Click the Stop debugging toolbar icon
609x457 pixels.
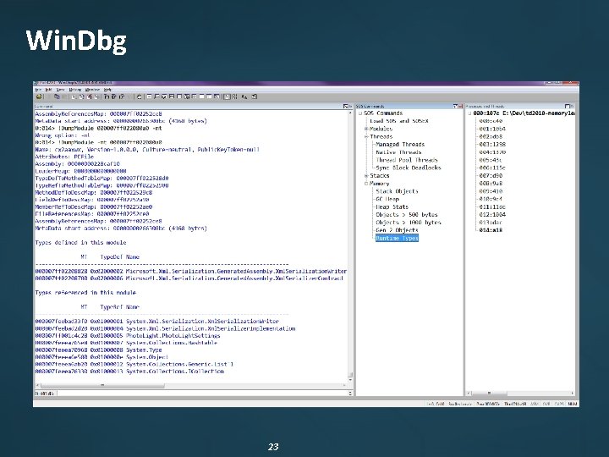click(90, 96)
